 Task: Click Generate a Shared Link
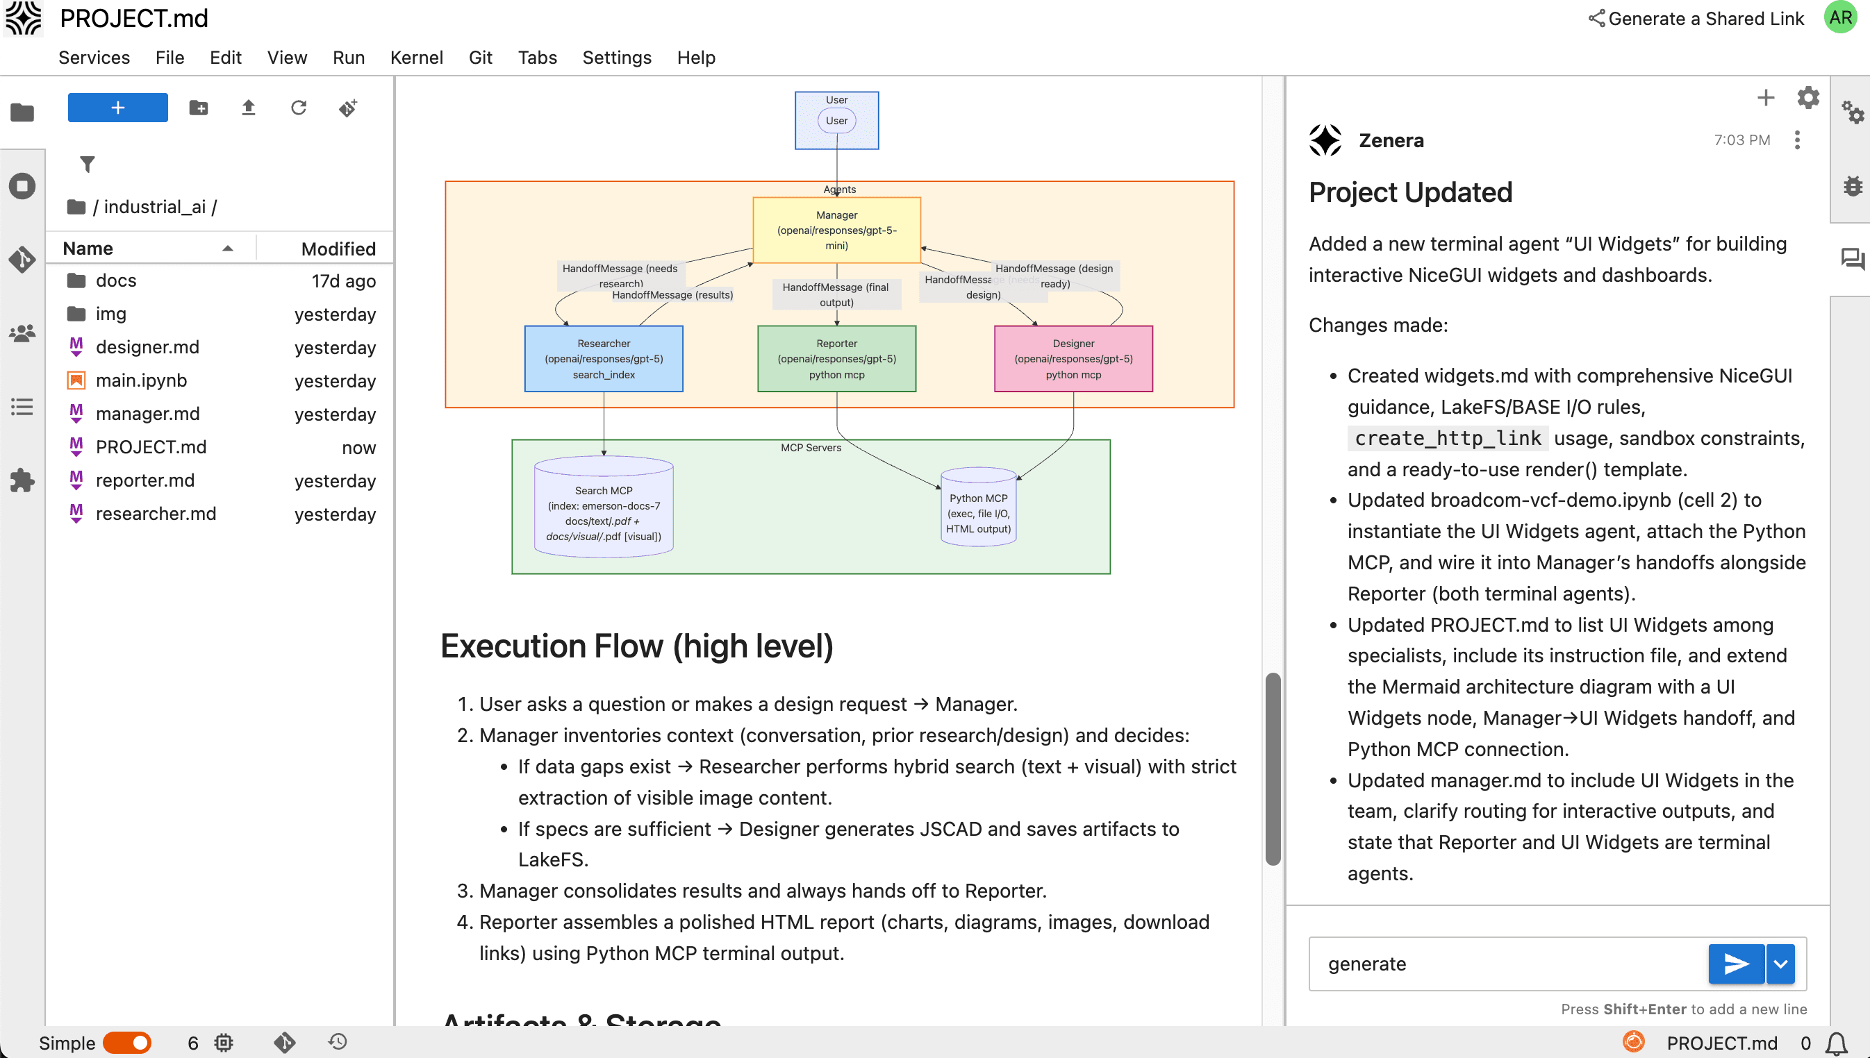pyautogui.click(x=1695, y=18)
